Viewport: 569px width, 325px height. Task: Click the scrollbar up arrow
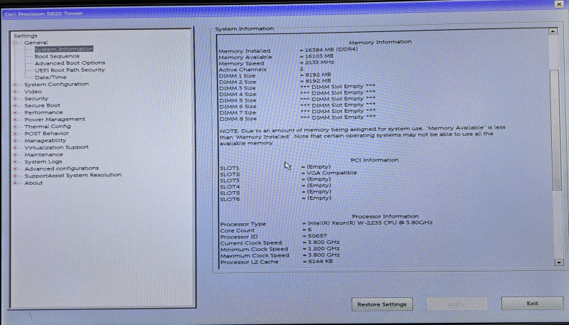tap(553, 31)
